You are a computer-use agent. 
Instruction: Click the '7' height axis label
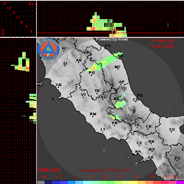26,27
